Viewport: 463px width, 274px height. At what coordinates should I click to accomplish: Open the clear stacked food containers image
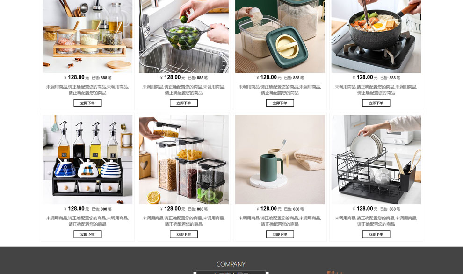tap(184, 159)
